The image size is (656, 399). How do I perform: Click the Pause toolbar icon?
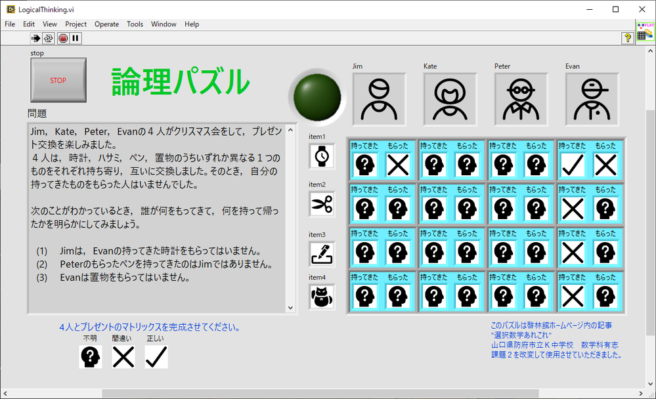point(76,39)
